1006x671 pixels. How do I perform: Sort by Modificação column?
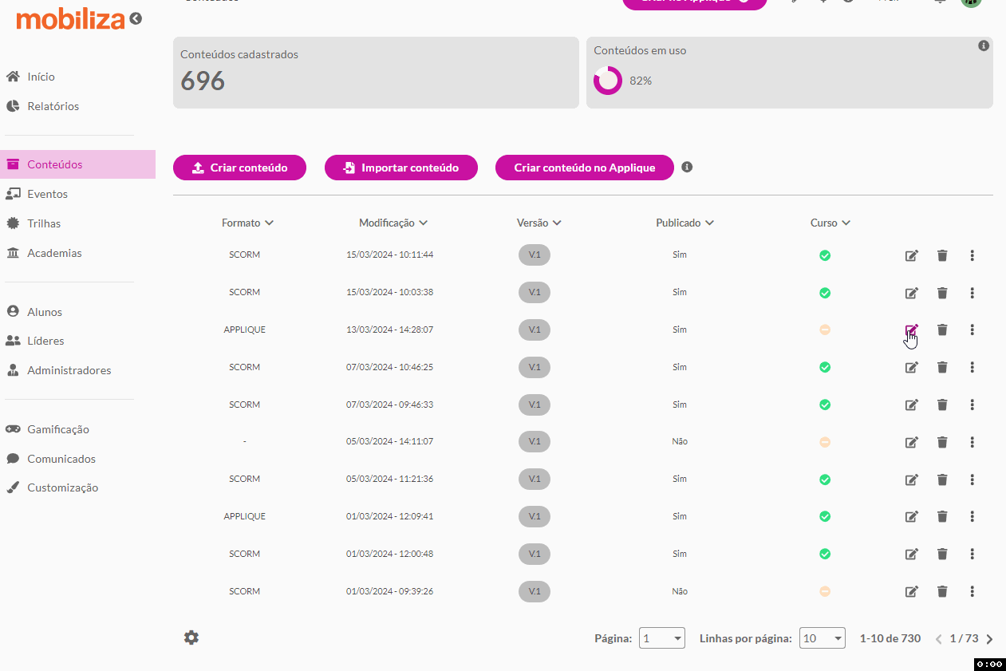393,223
